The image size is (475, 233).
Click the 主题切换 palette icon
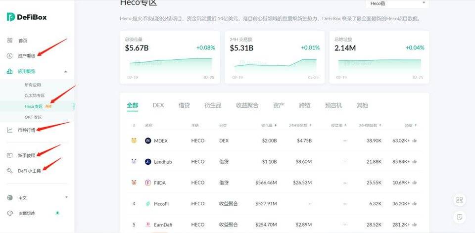point(10,213)
